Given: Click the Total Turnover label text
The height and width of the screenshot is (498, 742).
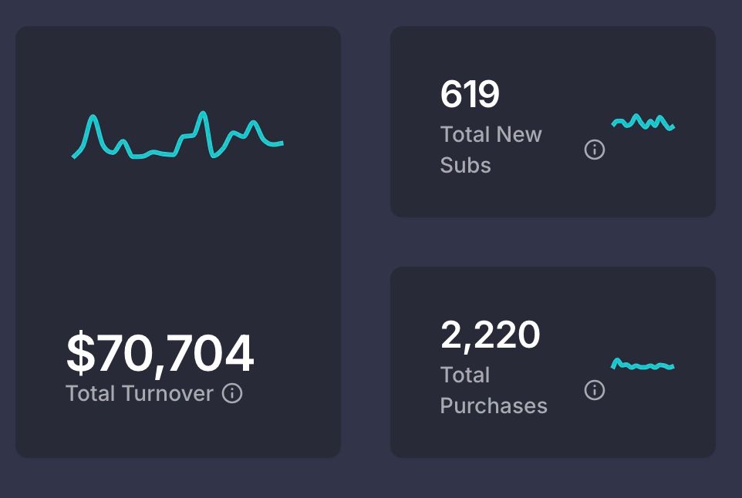Looking at the screenshot, I should [139, 394].
